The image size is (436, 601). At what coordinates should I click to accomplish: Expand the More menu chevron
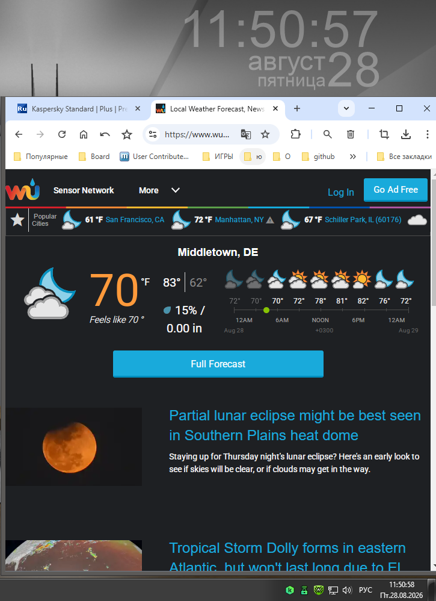(x=176, y=190)
